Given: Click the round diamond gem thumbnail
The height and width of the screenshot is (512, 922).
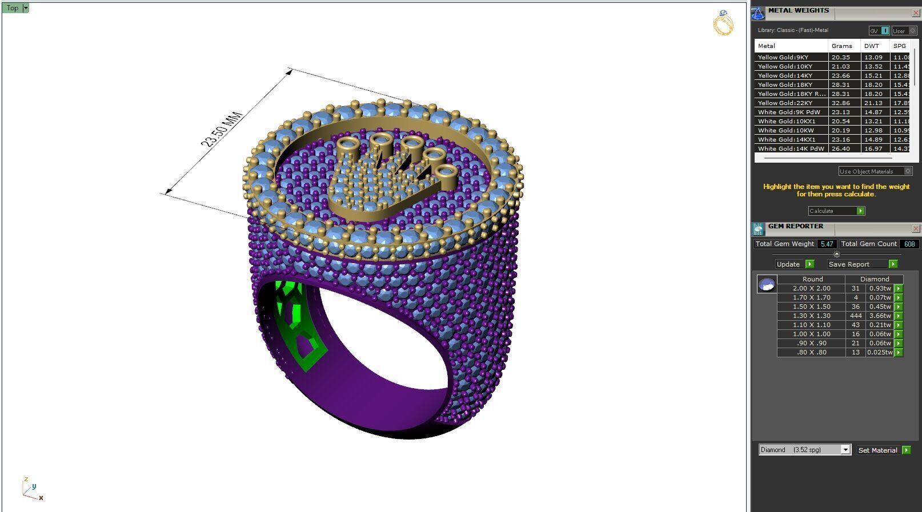Looking at the screenshot, I should (767, 284).
